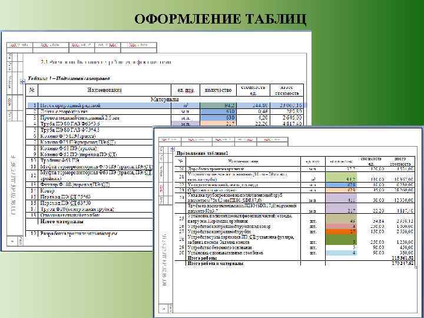Select the '№' header in the front document's table

pyautogui.click(x=181, y=161)
